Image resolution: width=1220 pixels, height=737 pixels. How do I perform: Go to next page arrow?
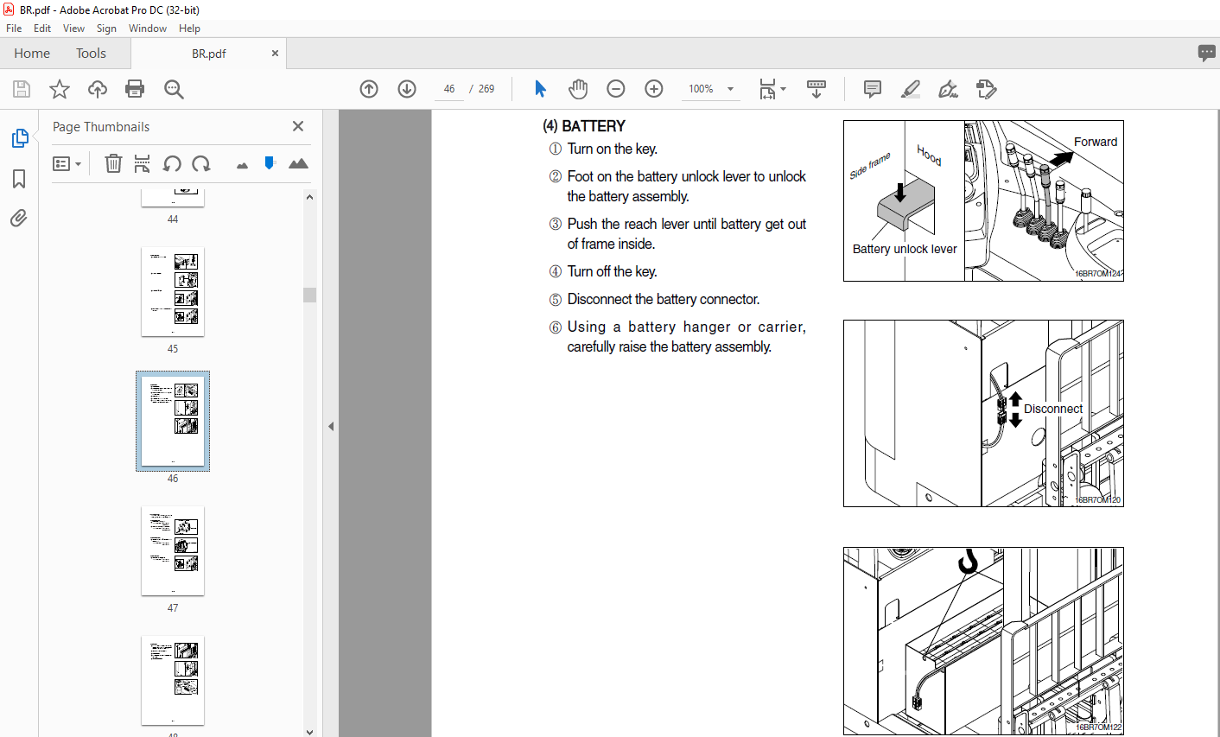(407, 89)
